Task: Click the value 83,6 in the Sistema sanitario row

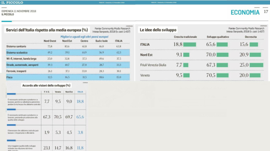Action: tap(67, 47)
